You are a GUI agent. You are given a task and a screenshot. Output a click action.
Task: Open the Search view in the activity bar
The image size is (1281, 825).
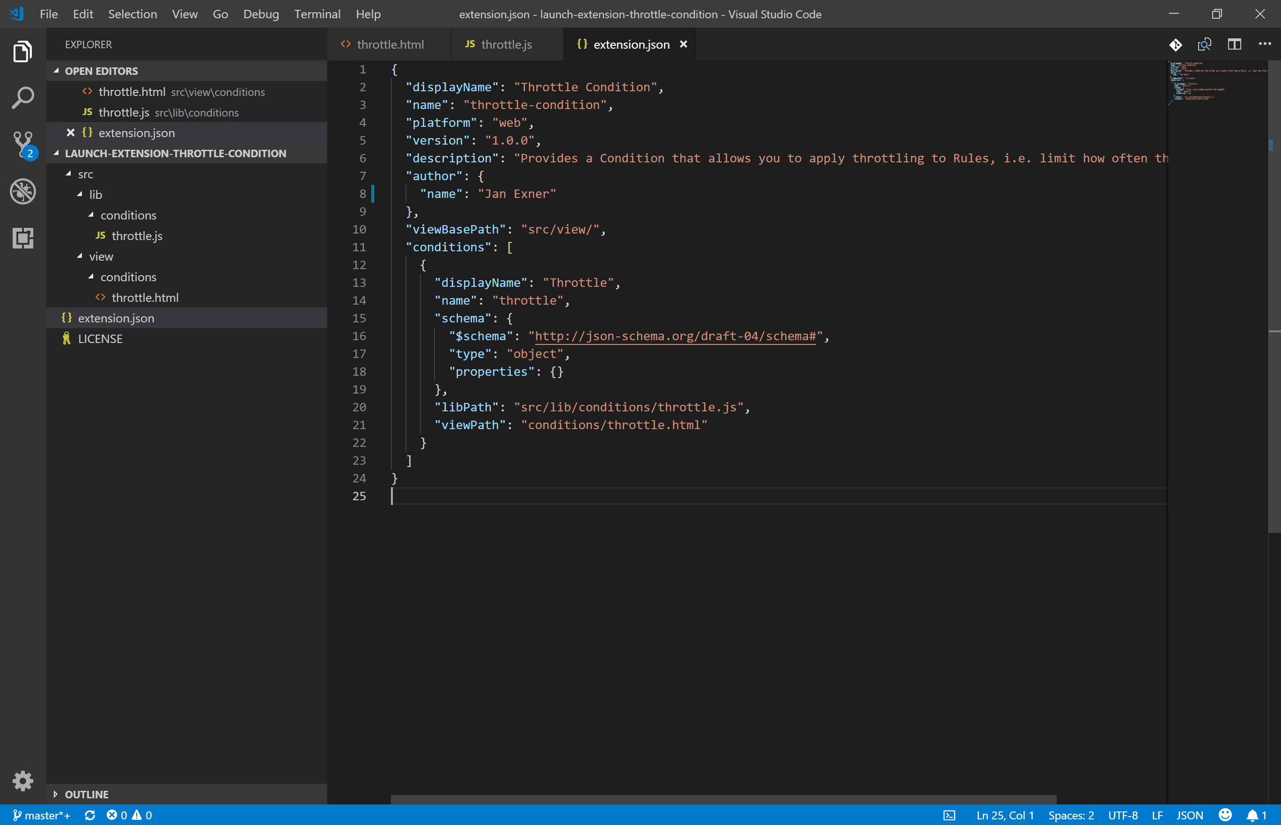pos(22,97)
